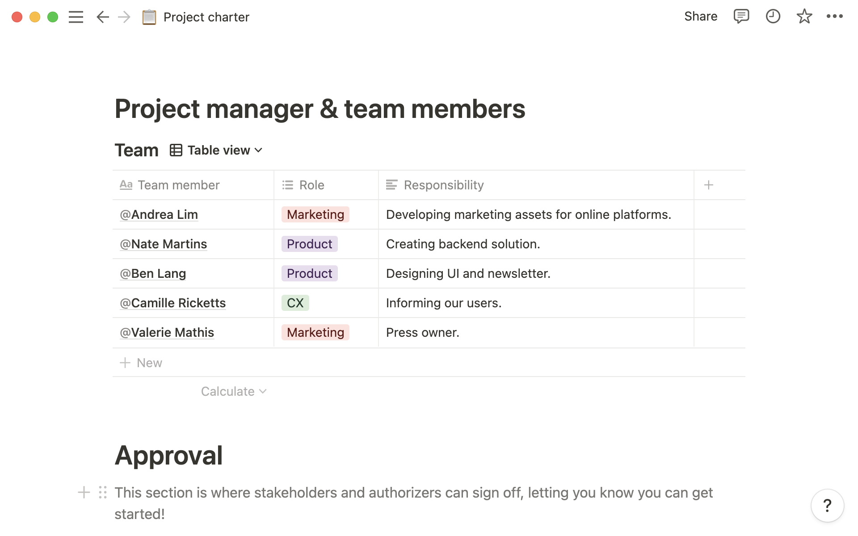Screen dimensions: 858x536
Task: Click on @Nate Martins team member
Action: (x=164, y=244)
